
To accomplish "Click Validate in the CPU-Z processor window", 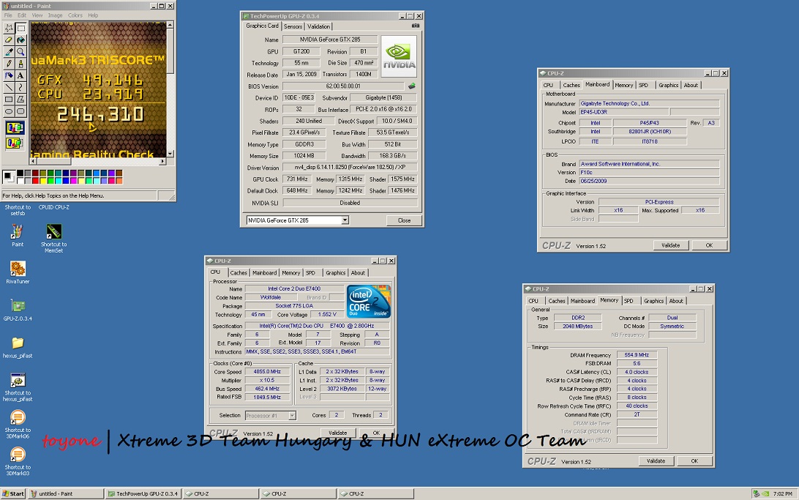I will (x=337, y=433).
